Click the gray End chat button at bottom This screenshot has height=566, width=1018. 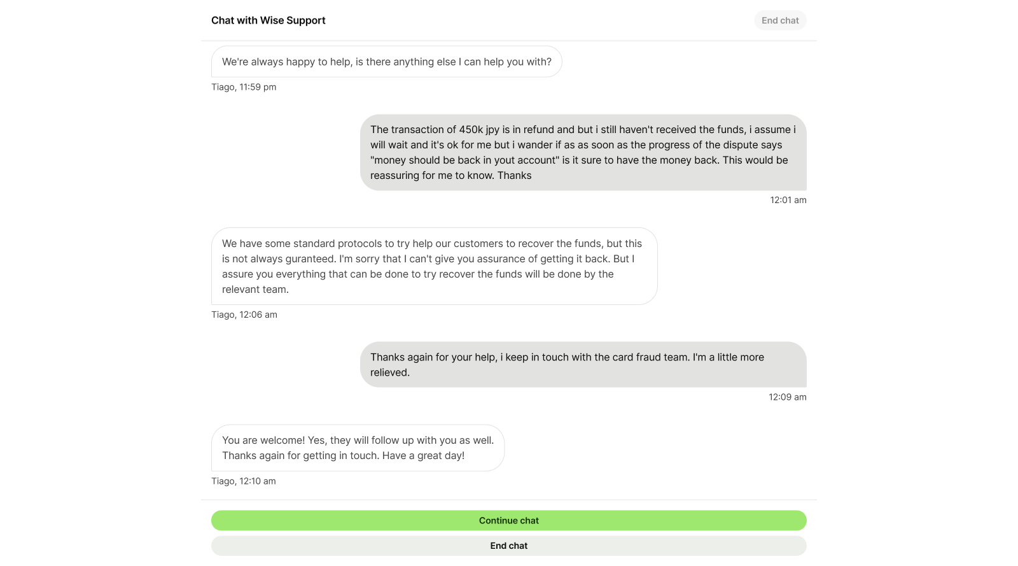[x=509, y=546]
